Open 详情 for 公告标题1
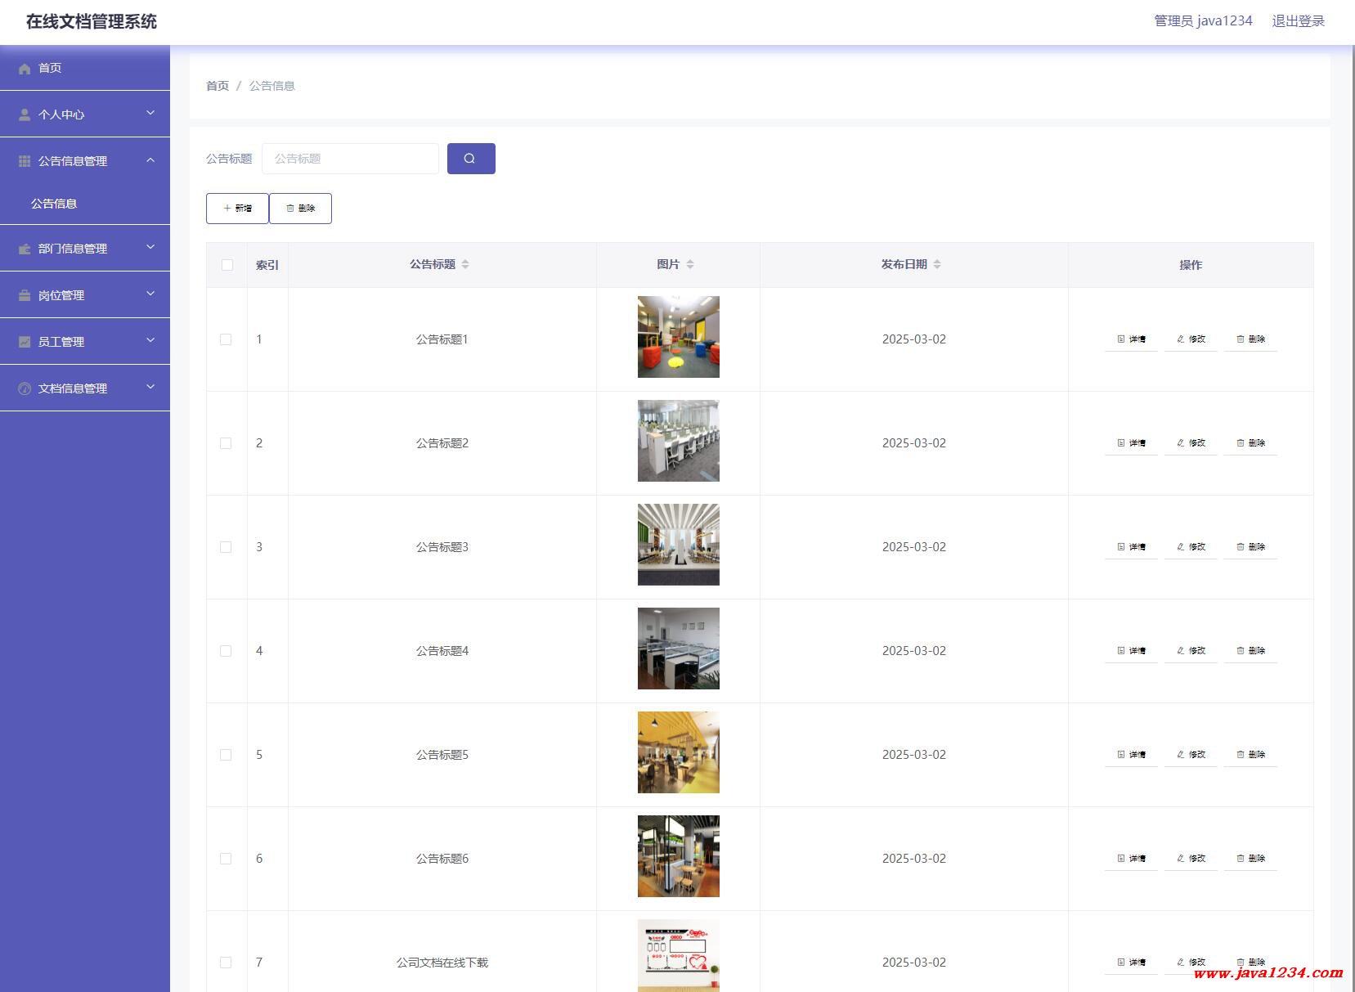Viewport: 1355px width, 992px height. pos(1131,339)
